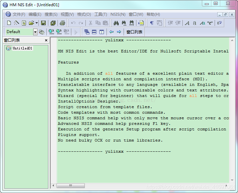Screen dimensions: 238x193
Task: Find next occurrence icon
Action: pyautogui.click(x=124, y=23)
